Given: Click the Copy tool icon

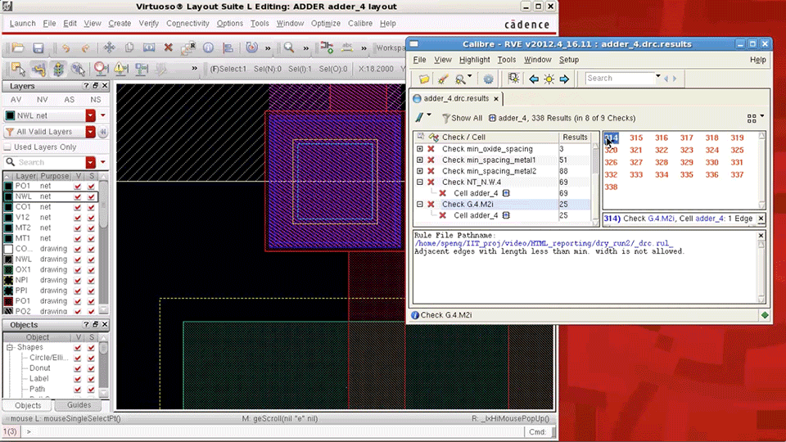Looking at the screenshot, I should (129, 47).
